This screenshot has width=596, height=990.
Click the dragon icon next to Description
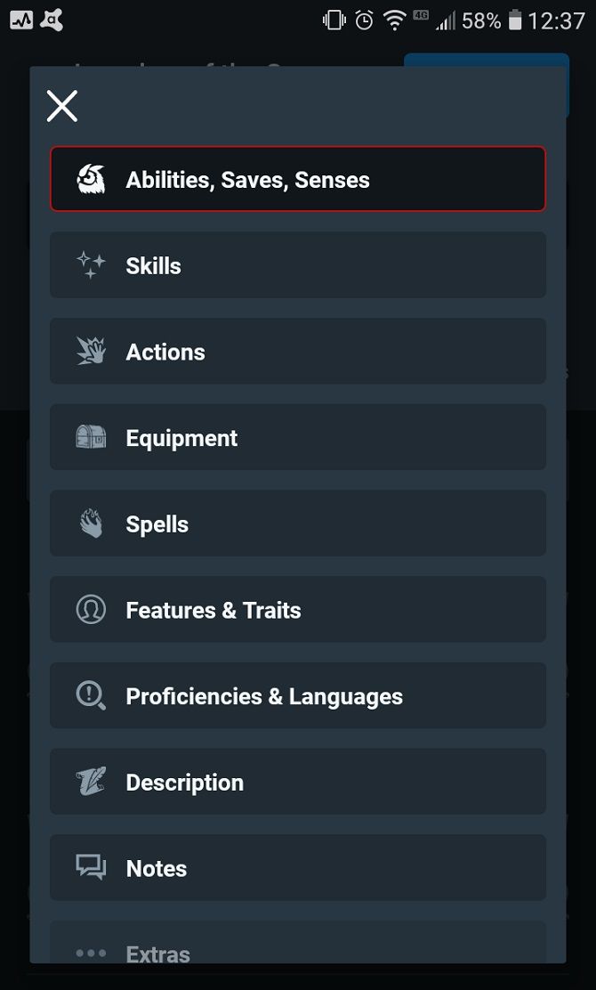tap(90, 782)
